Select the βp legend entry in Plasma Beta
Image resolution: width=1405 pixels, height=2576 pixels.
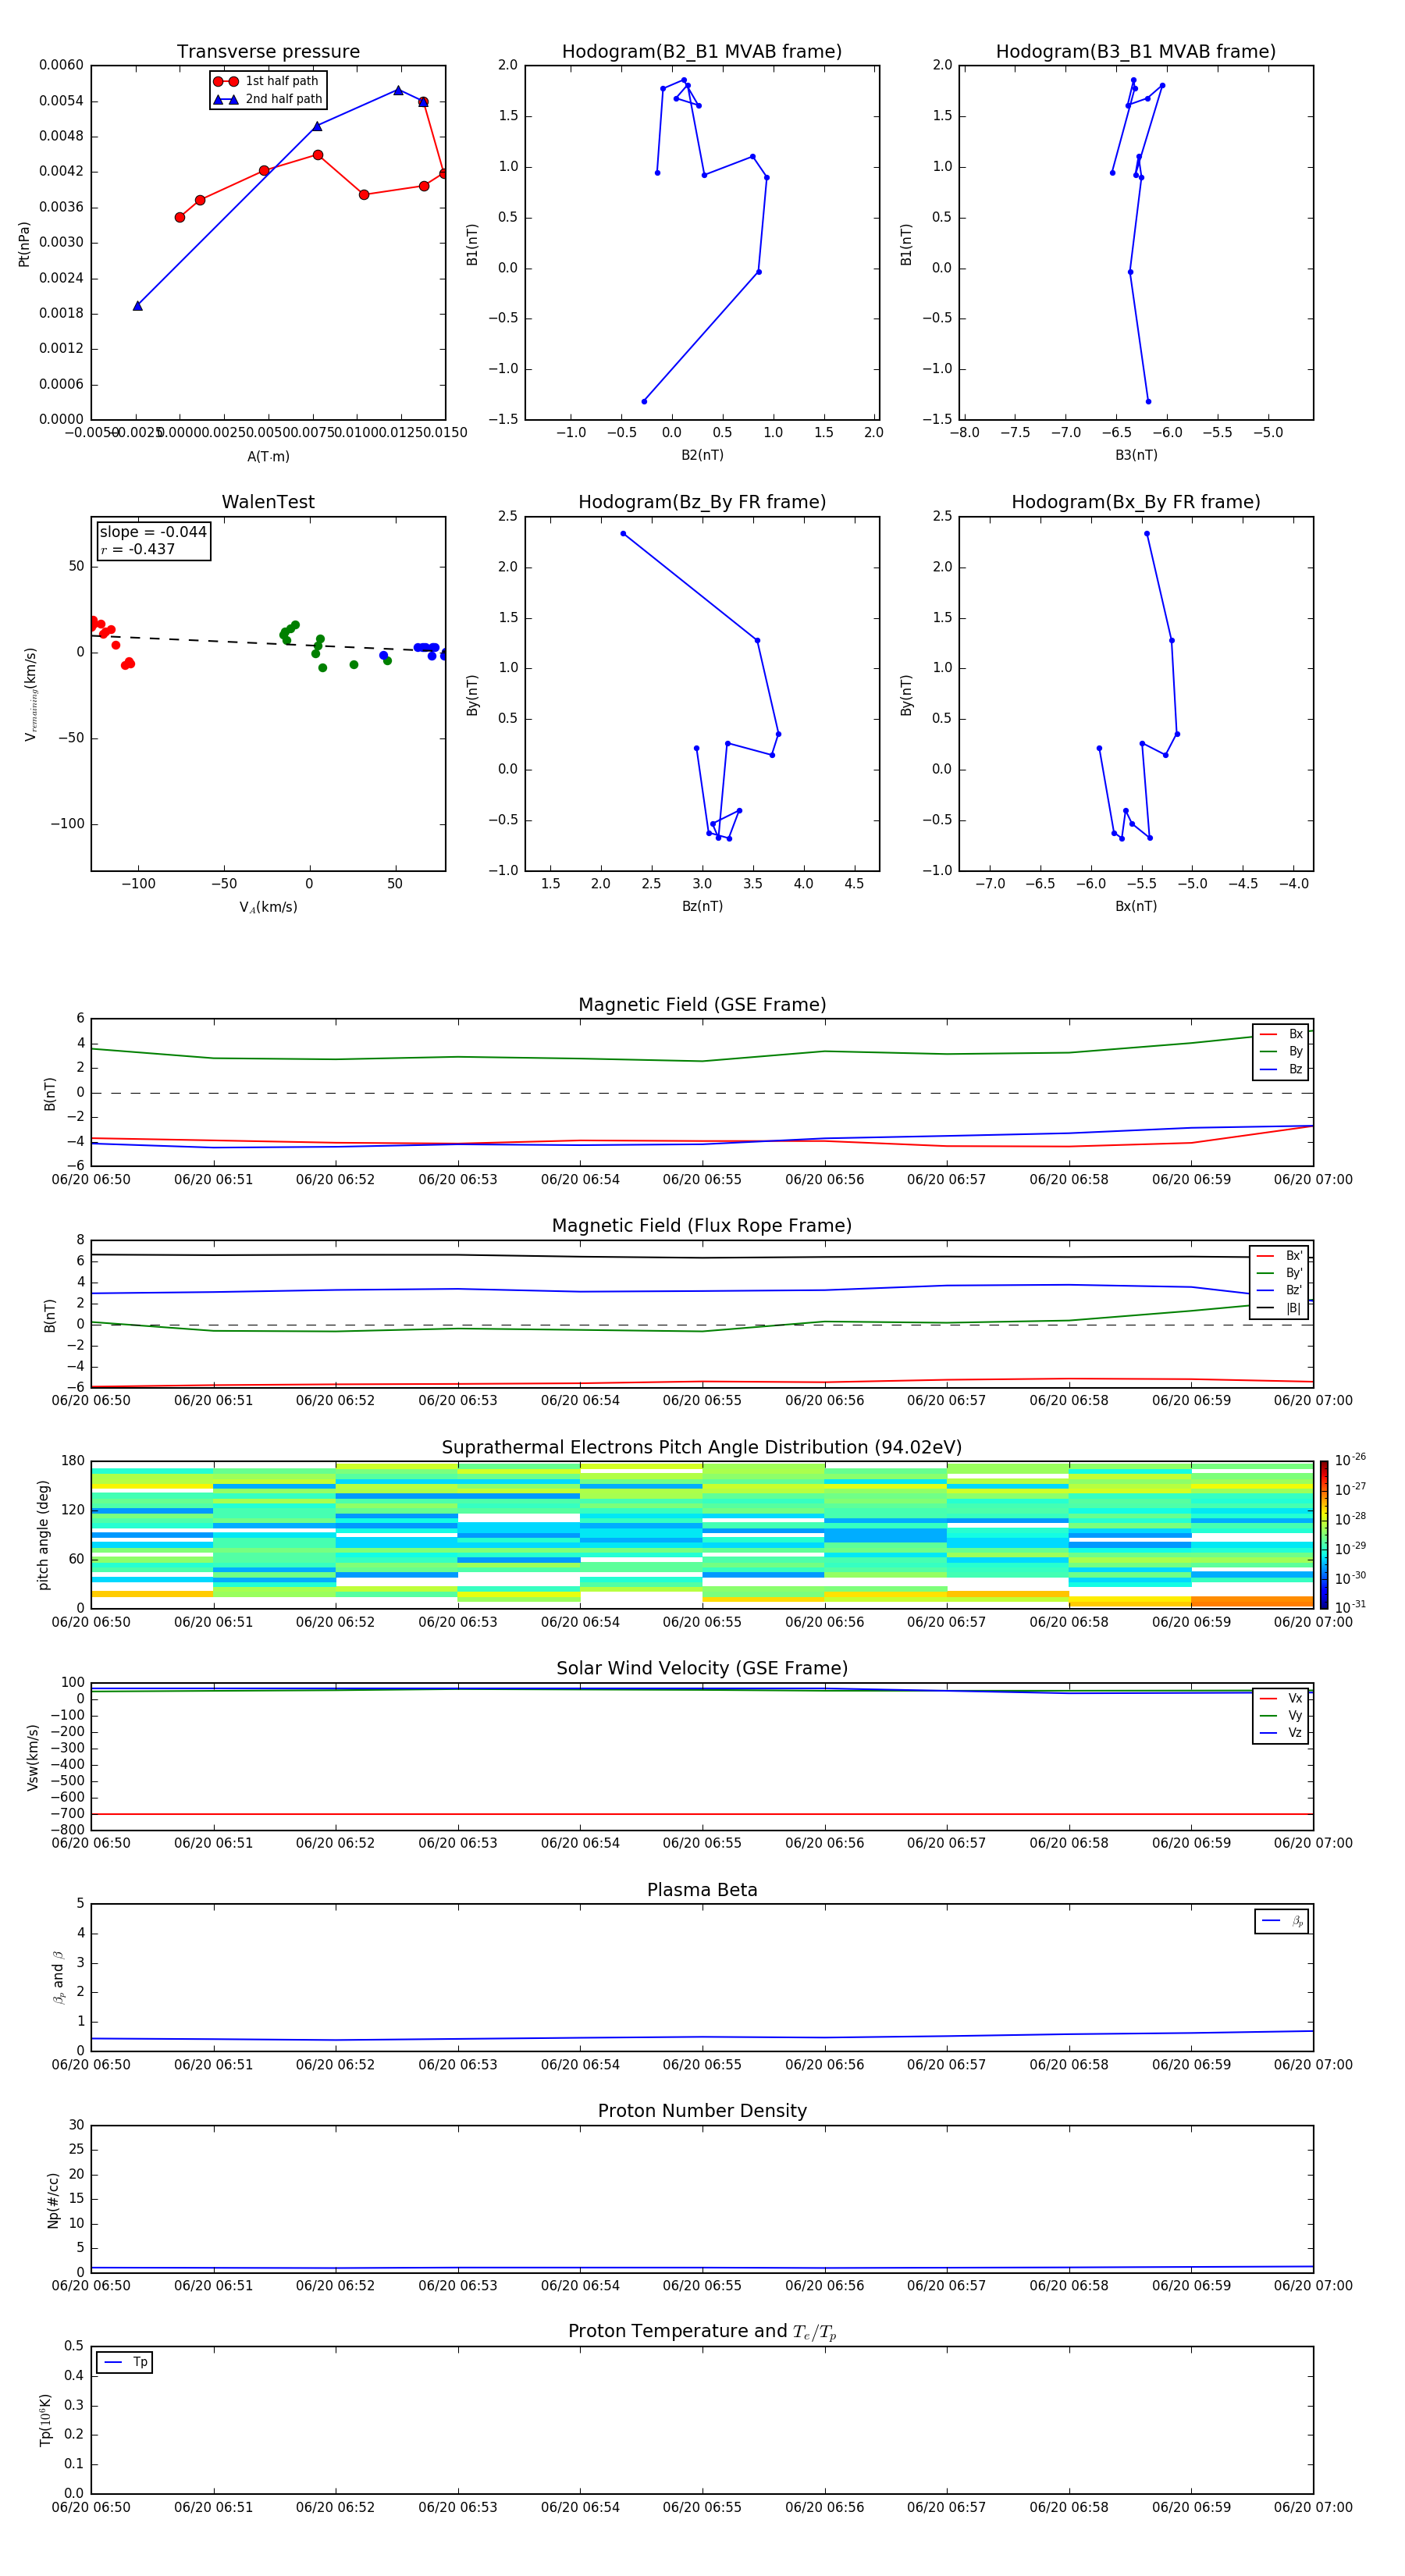click(x=1282, y=1921)
